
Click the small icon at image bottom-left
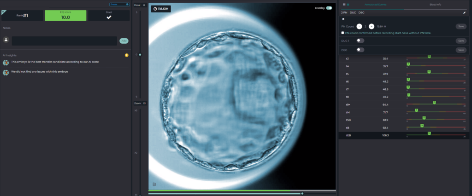(x=154, y=184)
